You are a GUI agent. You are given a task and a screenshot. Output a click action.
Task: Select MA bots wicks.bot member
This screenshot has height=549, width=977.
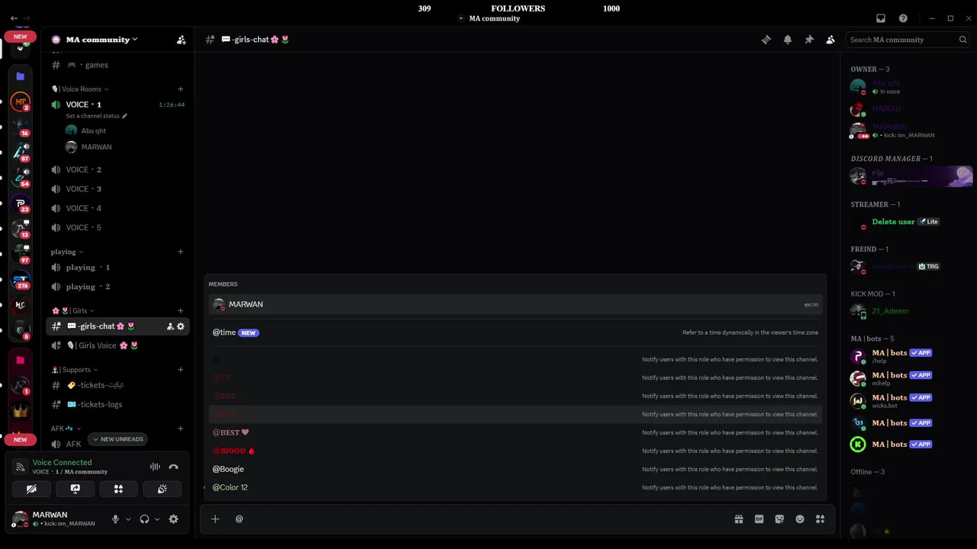(909, 401)
